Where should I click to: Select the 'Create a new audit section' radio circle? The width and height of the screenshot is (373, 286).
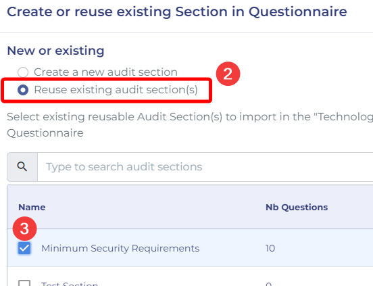(23, 72)
